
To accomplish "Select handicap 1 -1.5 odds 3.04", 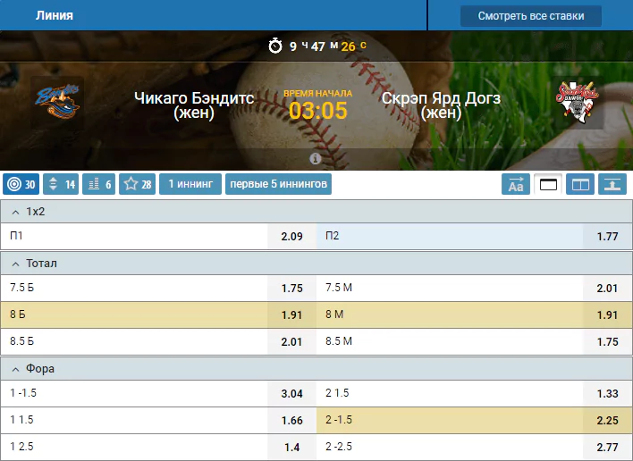I will (158, 394).
